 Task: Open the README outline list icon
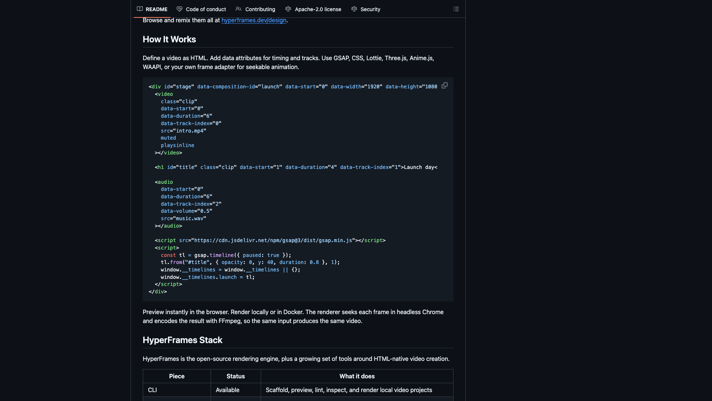(456, 9)
